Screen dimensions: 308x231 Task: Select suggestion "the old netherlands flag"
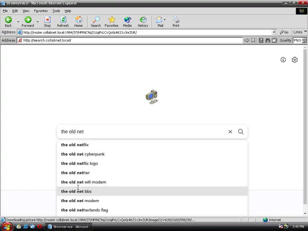(x=152, y=210)
